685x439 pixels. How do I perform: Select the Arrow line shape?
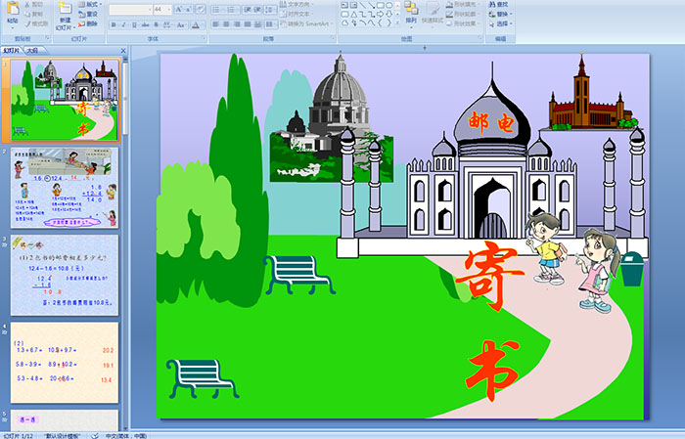click(x=371, y=5)
